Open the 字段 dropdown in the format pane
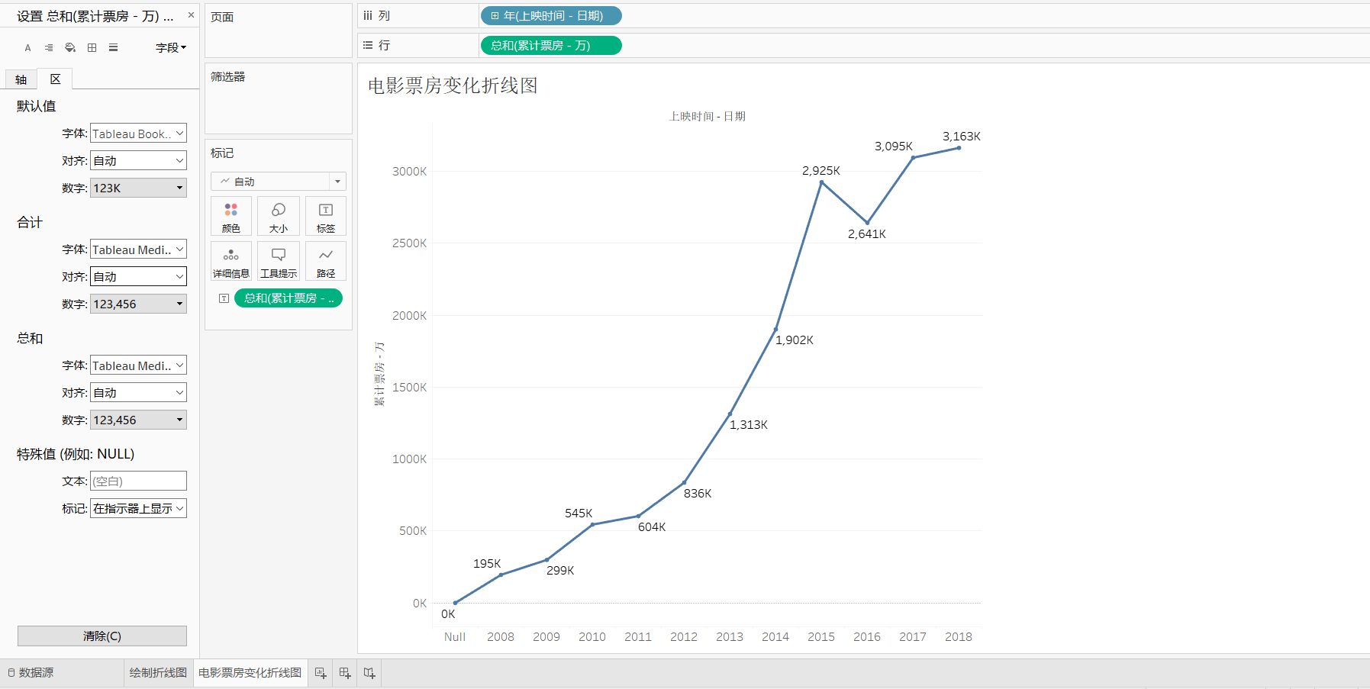Screen dimensions: 1370x689 [x=169, y=47]
